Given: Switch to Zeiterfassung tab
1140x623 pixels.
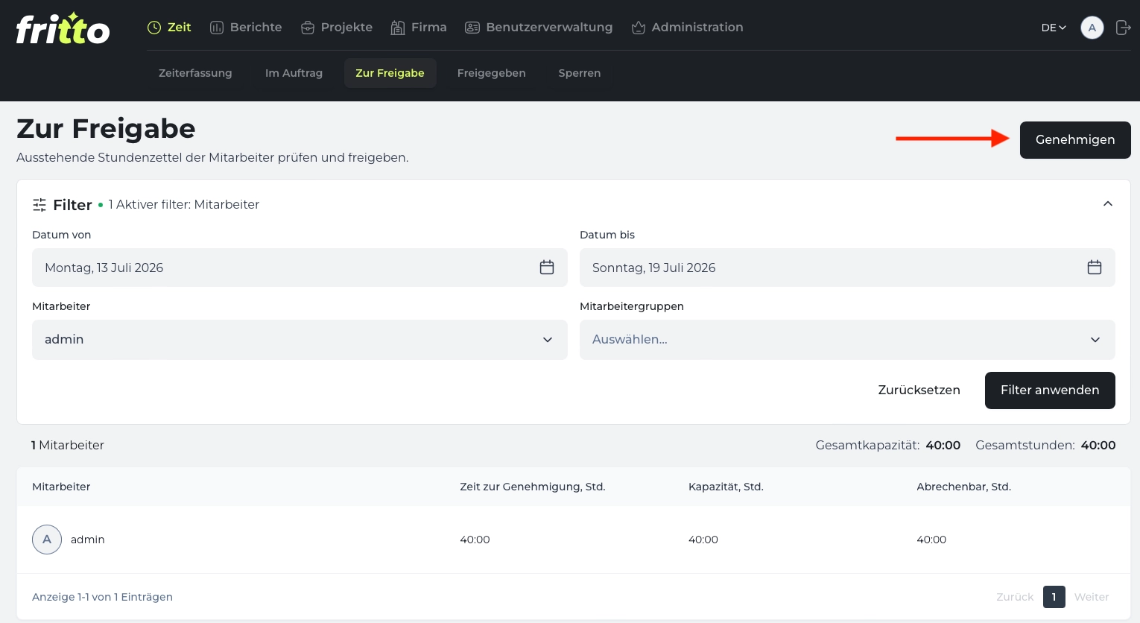Looking at the screenshot, I should click(x=195, y=73).
